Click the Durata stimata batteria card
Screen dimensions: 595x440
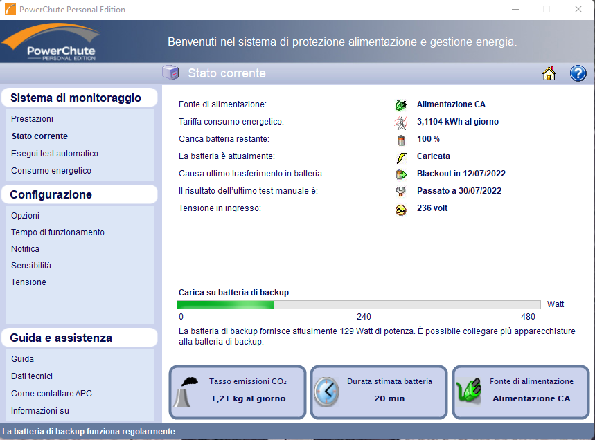click(379, 392)
